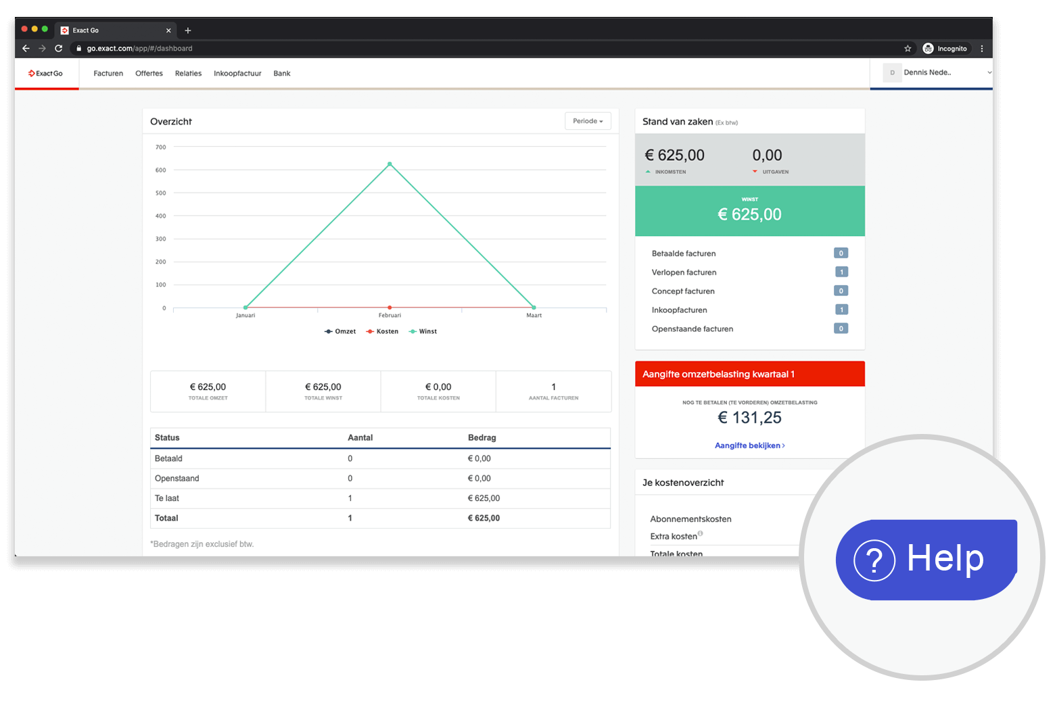Click the Aantal column header
Viewport: 1055px width, 703px height.
pos(360,438)
